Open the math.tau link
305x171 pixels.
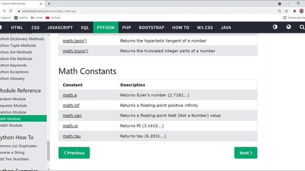72,136
